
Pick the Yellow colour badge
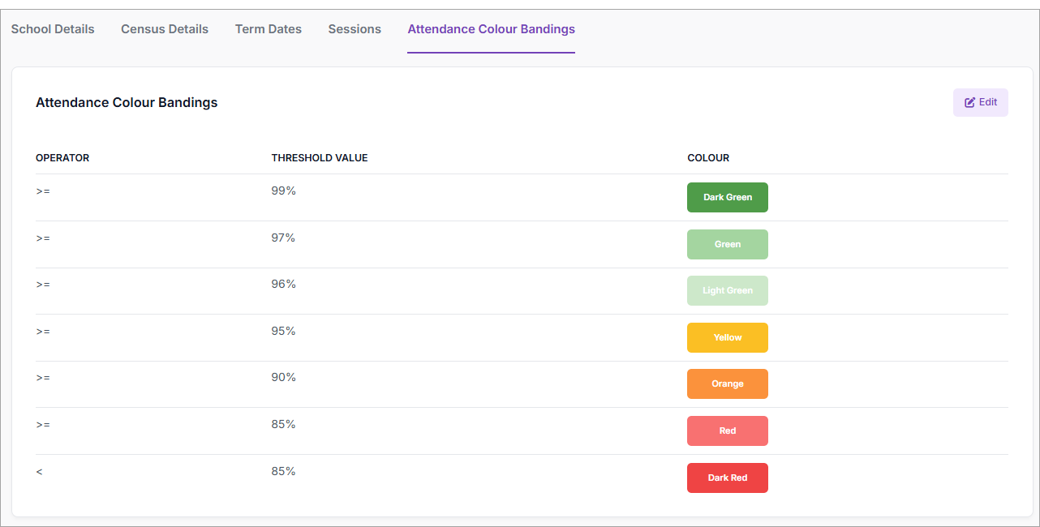point(727,337)
